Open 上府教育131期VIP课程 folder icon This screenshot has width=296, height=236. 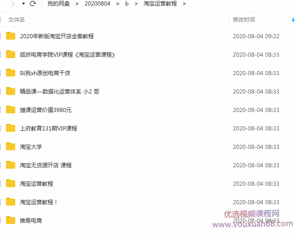click(11, 128)
